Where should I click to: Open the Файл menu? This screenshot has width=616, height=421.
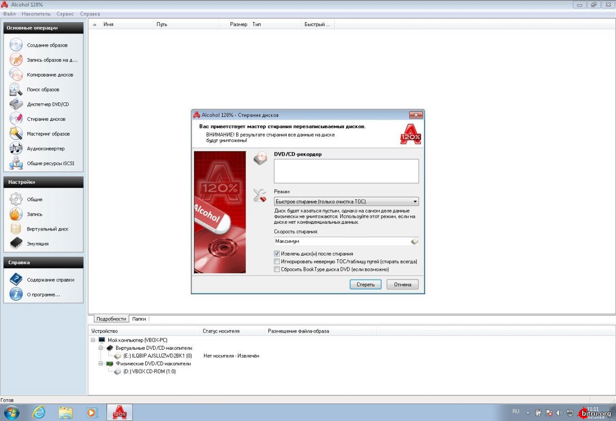click(9, 14)
